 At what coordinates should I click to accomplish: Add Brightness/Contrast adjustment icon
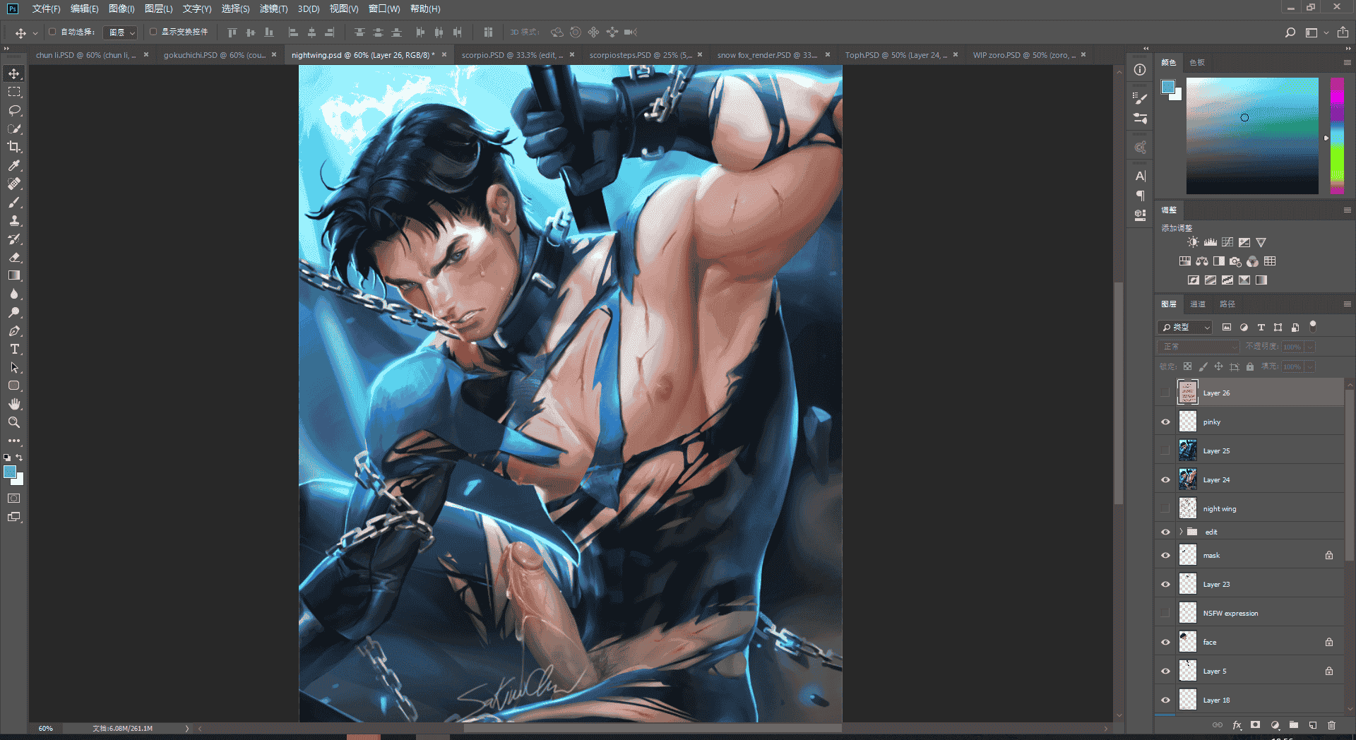click(1193, 242)
